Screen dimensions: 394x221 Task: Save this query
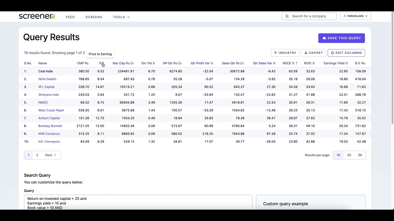pos(342,38)
